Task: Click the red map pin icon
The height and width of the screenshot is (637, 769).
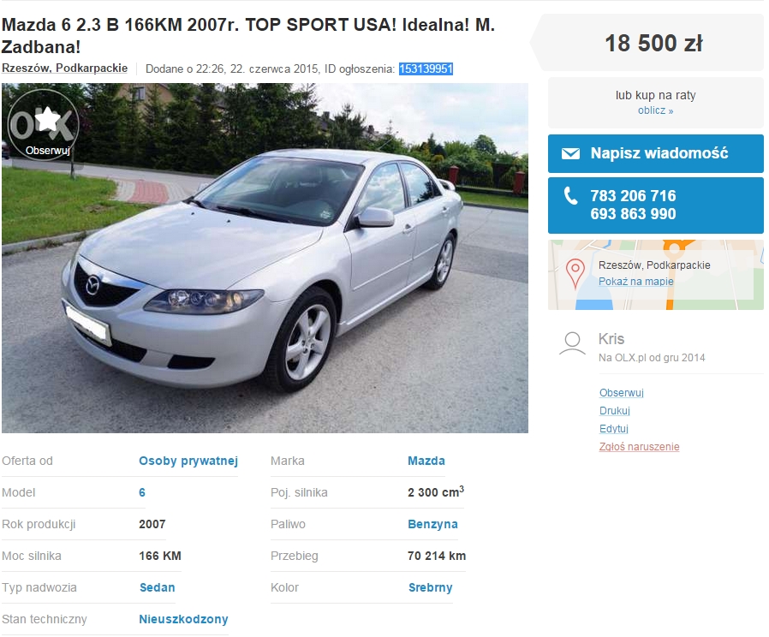Action: (575, 274)
